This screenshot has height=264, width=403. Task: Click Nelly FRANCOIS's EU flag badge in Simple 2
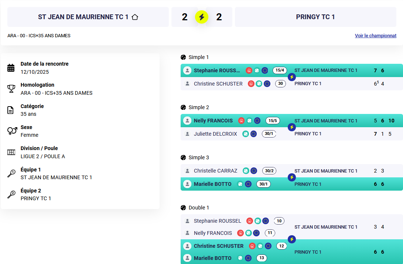point(257,121)
